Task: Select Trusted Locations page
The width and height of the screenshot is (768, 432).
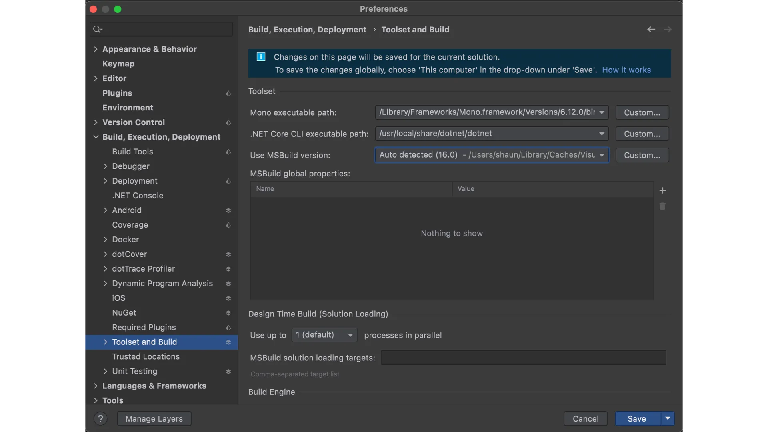Action: click(146, 357)
